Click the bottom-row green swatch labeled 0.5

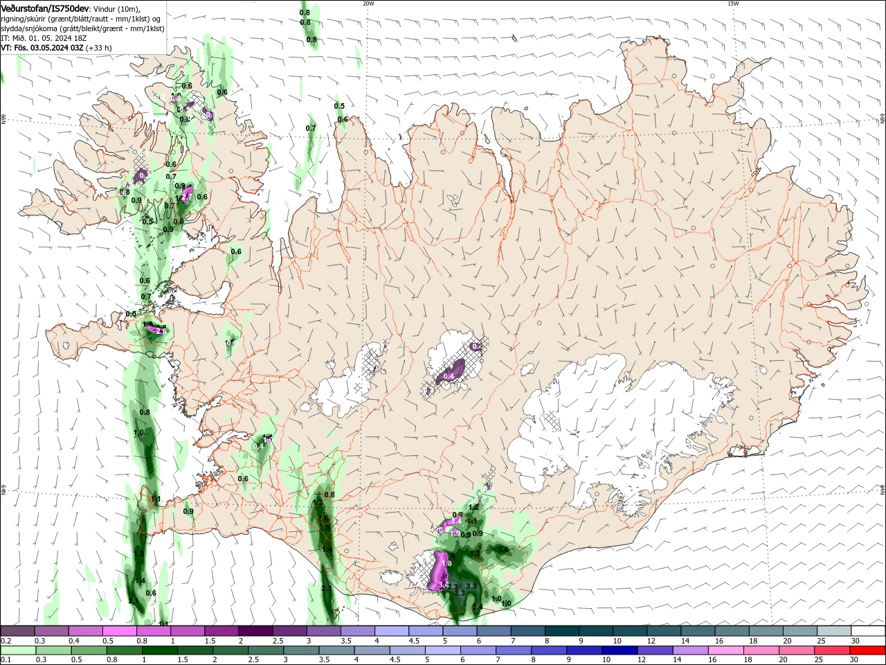click(89, 650)
